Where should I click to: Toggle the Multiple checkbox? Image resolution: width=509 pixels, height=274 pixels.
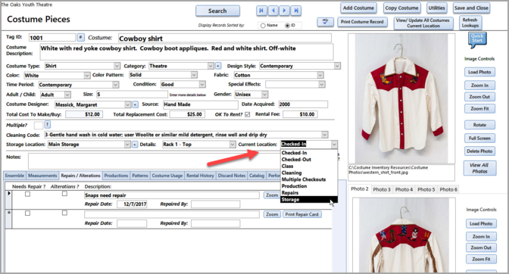39,125
